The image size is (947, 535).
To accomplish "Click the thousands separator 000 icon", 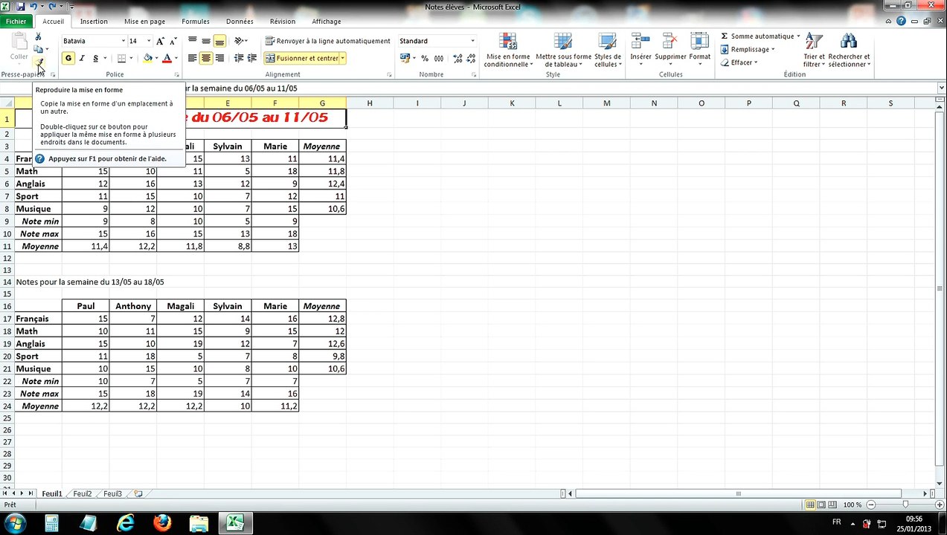I will [439, 58].
